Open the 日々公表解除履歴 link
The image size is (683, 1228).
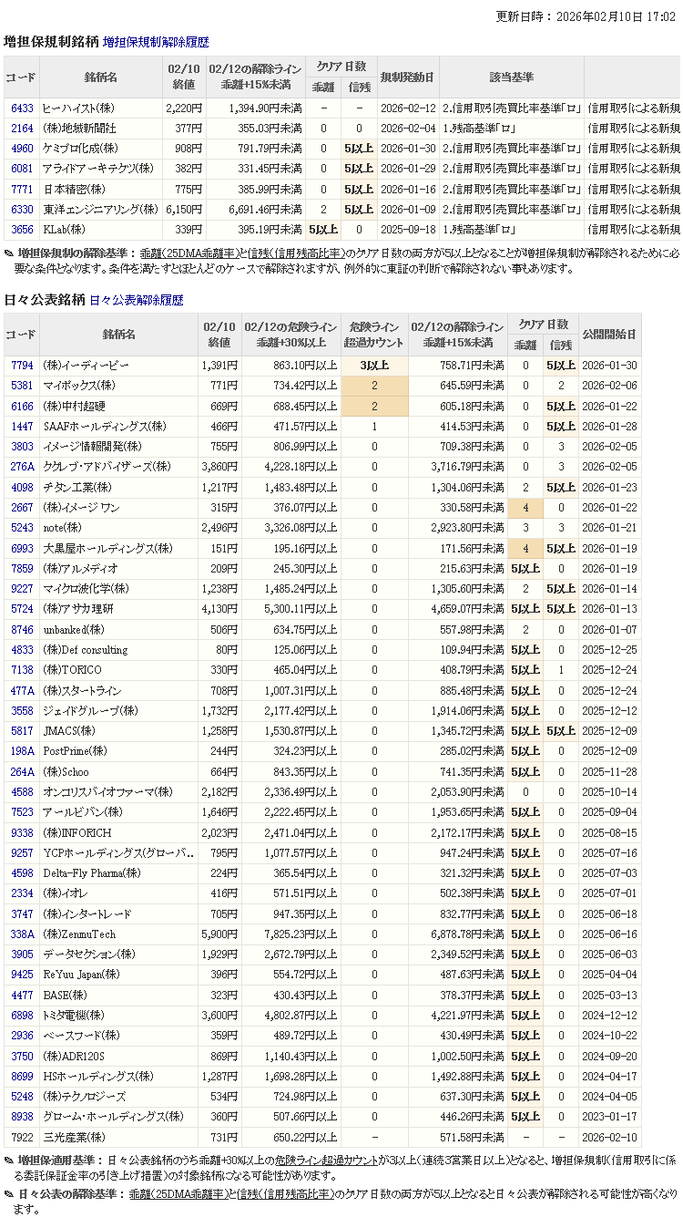pyautogui.click(x=137, y=300)
